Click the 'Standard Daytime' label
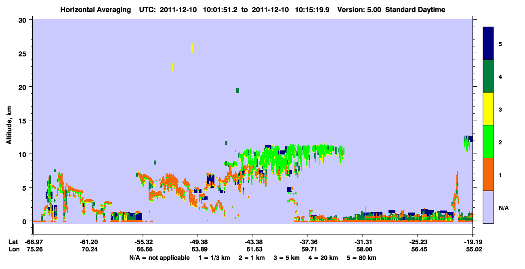The image size is (525, 269). (415, 10)
